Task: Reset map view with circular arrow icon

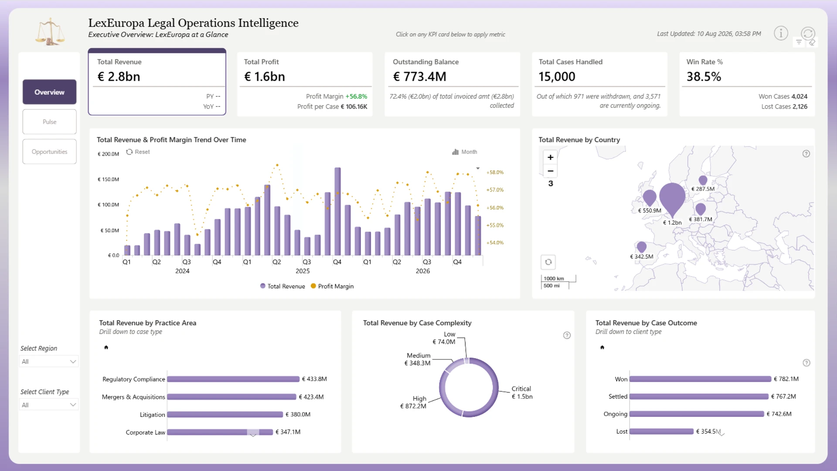Action: pos(548,262)
